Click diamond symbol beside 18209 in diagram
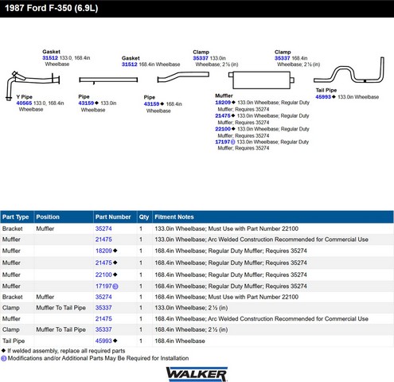 [x=233, y=103]
